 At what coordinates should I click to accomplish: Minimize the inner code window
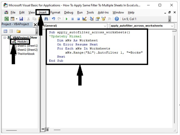[165, 13]
